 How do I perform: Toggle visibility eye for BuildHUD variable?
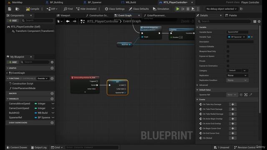pos(53,113)
